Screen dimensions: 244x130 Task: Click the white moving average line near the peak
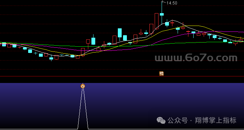coord(172,20)
